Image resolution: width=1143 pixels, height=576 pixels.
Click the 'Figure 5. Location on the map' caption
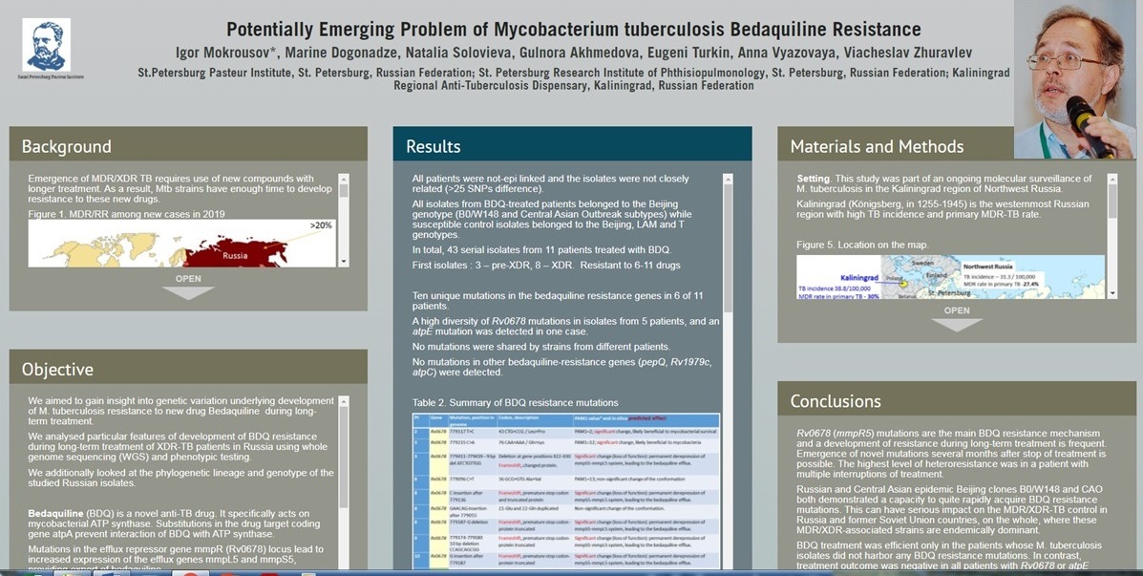click(862, 245)
